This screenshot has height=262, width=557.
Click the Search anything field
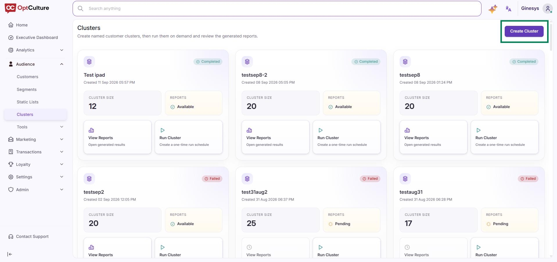[277, 9]
